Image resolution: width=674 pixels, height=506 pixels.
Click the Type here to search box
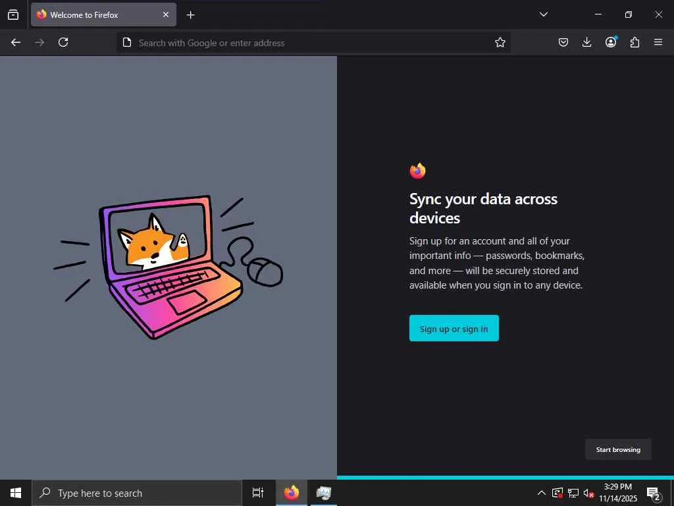tap(137, 493)
